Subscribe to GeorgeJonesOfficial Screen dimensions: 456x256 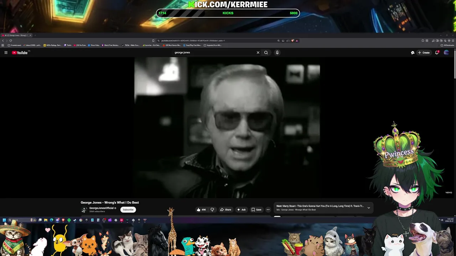coord(128,210)
